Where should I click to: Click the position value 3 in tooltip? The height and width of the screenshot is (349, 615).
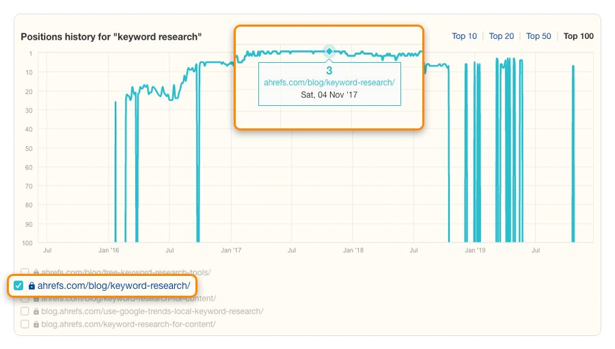coord(329,71)
